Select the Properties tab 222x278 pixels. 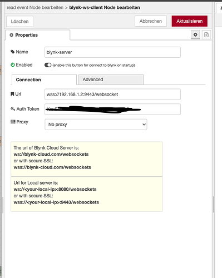pyautogui.click(x=38, y=35)
